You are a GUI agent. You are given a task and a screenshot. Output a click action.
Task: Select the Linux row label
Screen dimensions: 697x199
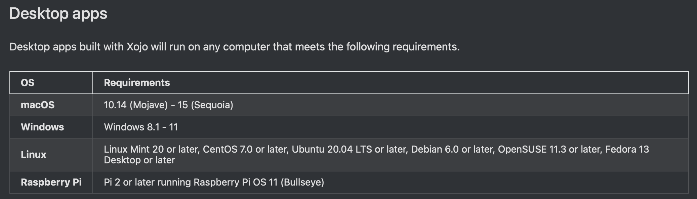pyautogui.click(x=34, y=155)
